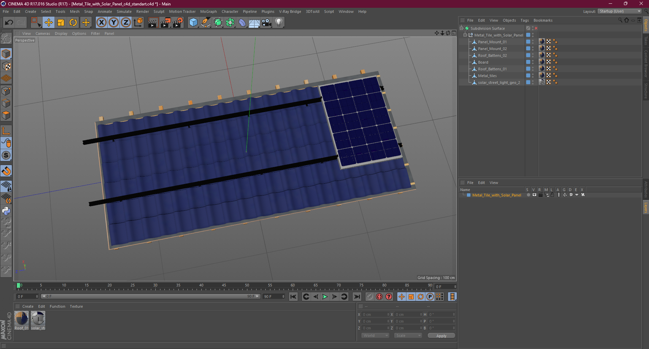Toggle Parameter keyframe recording (P) button
Viewport: 649px width, 349px height.
[x=430, y=297]
